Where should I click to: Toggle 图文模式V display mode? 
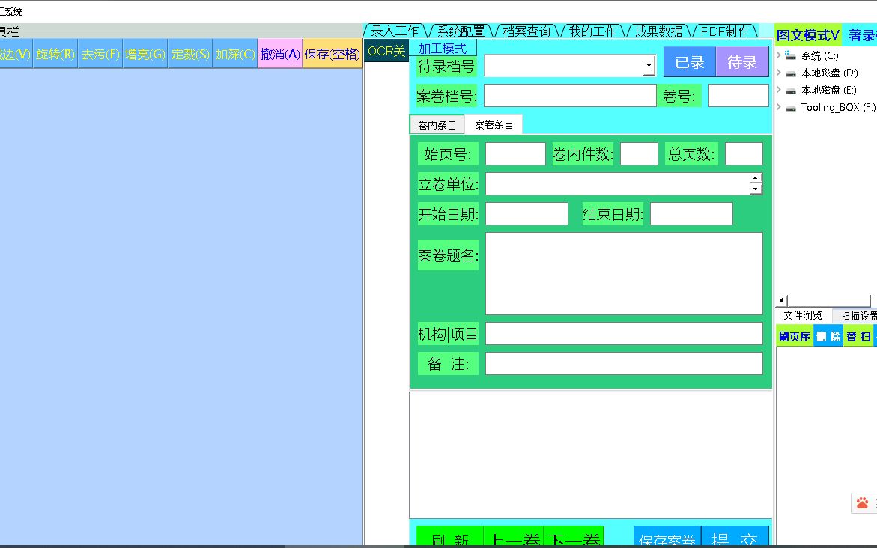point(807,34)
